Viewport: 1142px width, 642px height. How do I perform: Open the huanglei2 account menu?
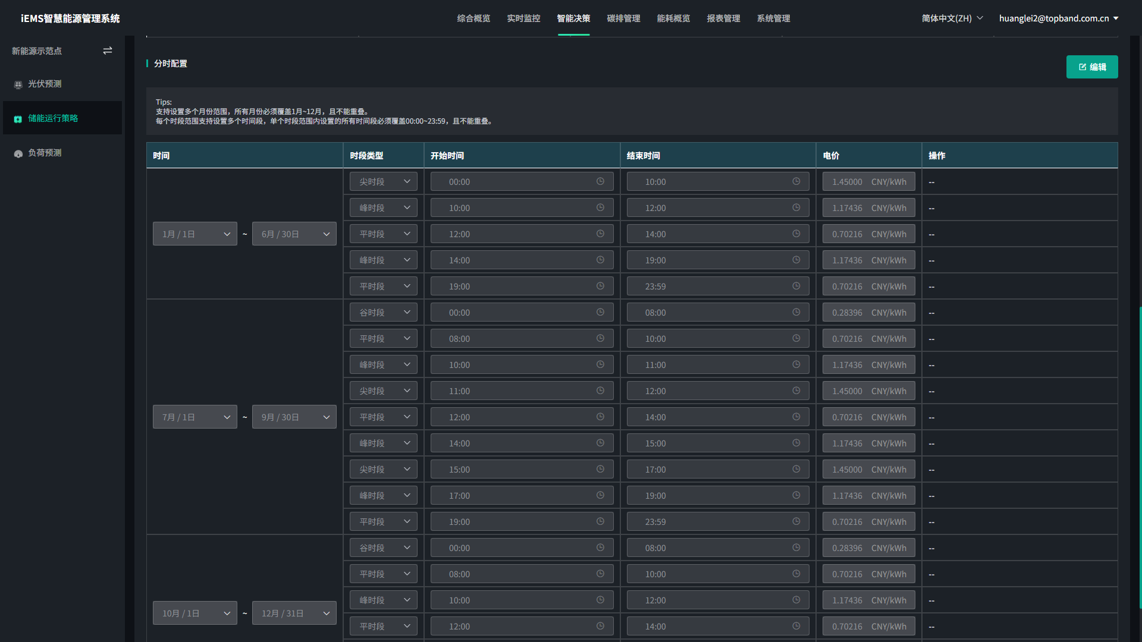1059,18
